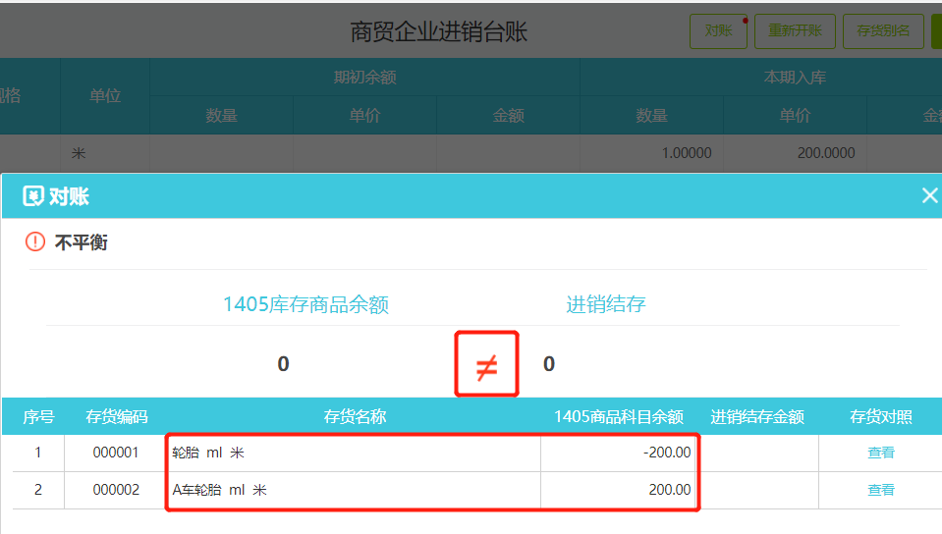Viewport: 942px width, 534px height.
Task: Click sequence number 2 in the table
Action: tap(38, 490)
